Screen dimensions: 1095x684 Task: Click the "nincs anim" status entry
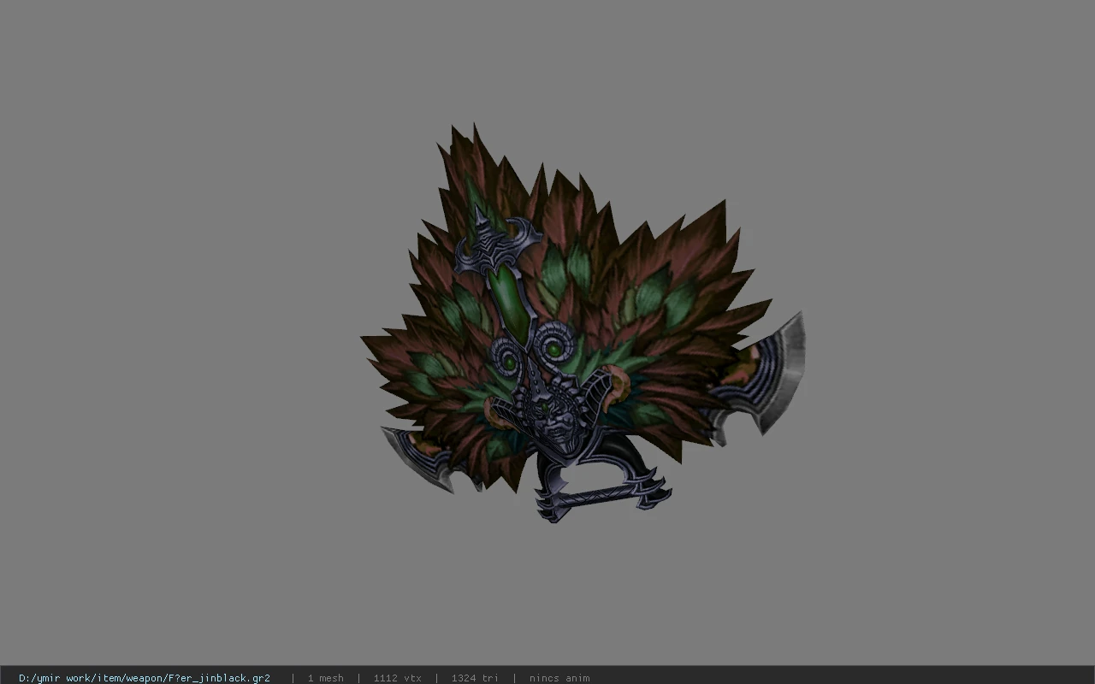(559, 678)
